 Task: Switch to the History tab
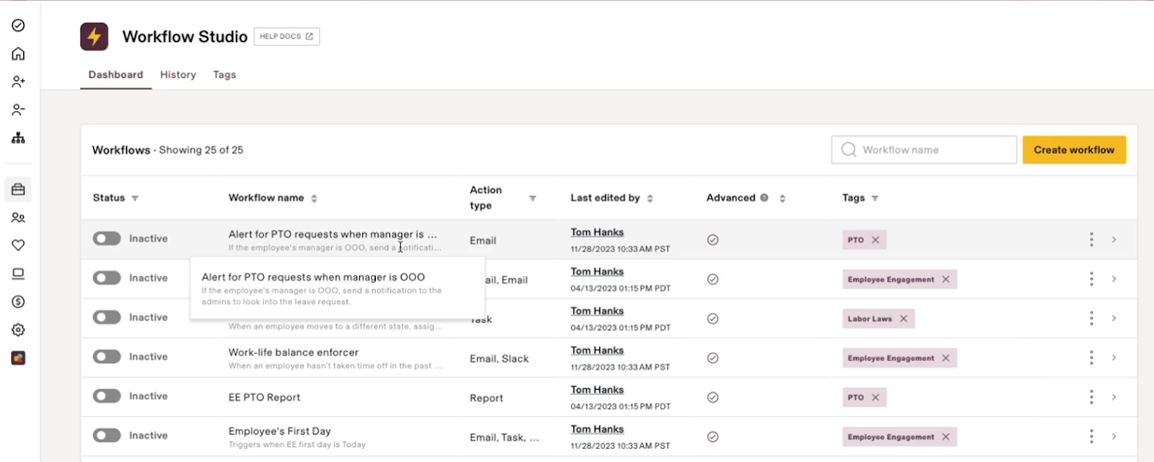coord(177,75)
